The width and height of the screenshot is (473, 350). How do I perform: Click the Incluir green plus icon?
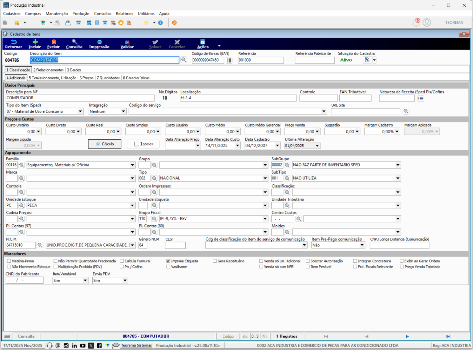(35, 42)
